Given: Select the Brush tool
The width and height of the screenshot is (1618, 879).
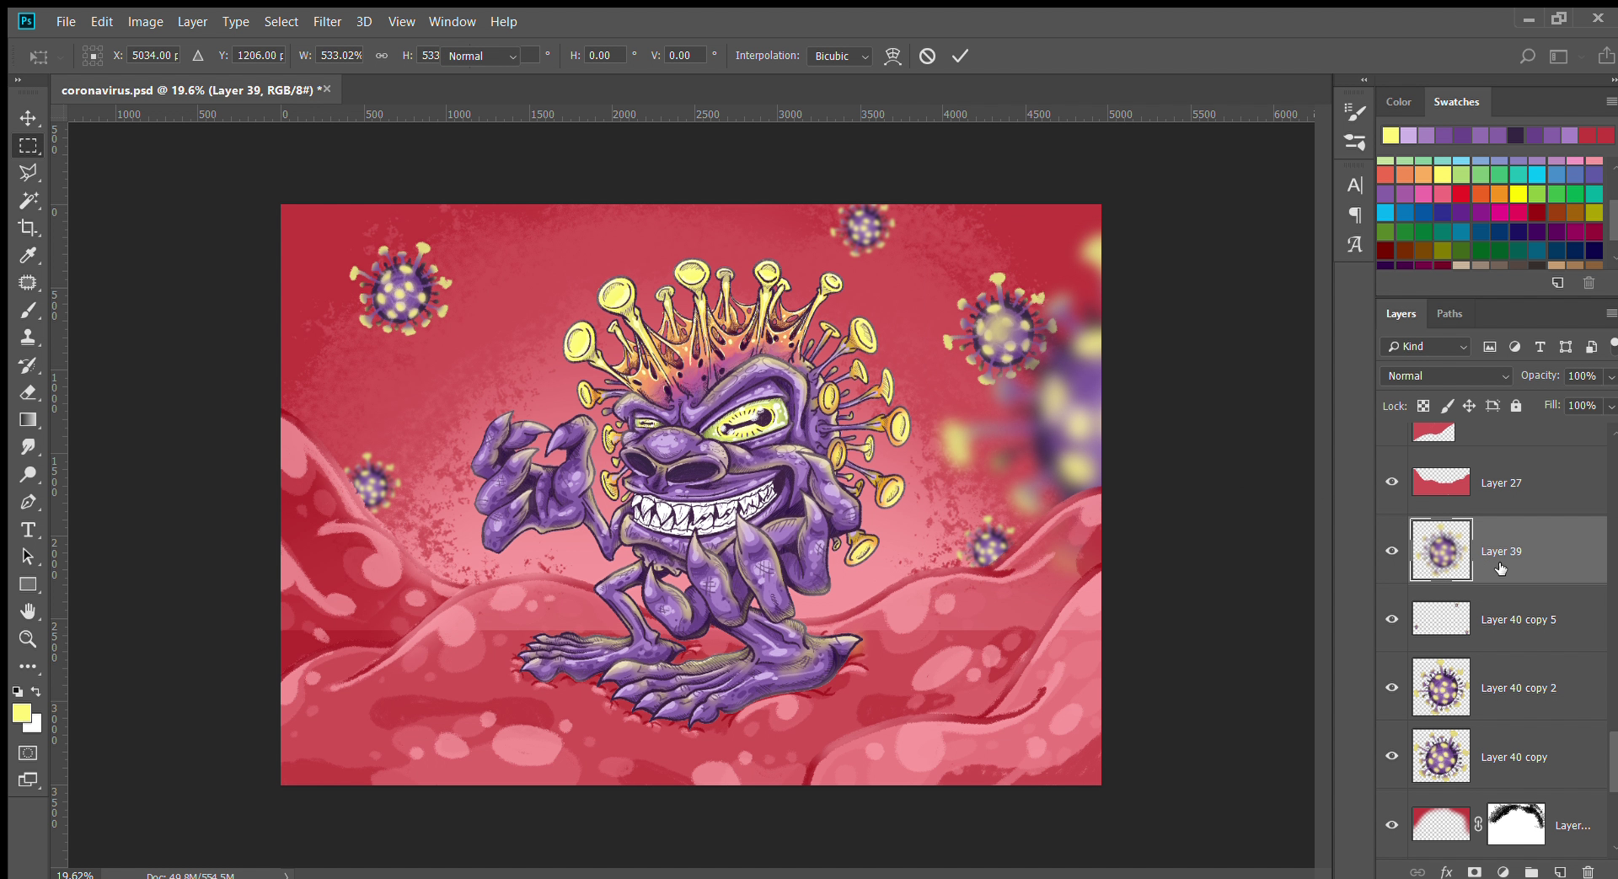Looking at the screenshot, I should click(28, 310).
